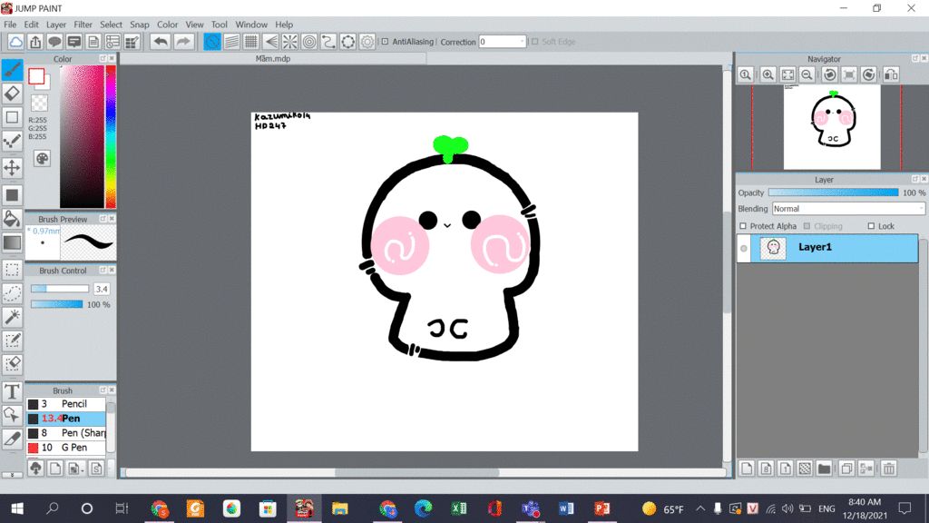Viewport: 929px width, 523px height.
Task: Adjust brush size slider in Brush Control
Action: coord(60,289)
